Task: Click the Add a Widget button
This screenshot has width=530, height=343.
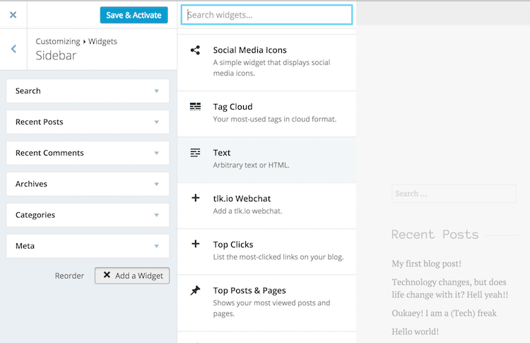Action: click(x=132, y=276)
